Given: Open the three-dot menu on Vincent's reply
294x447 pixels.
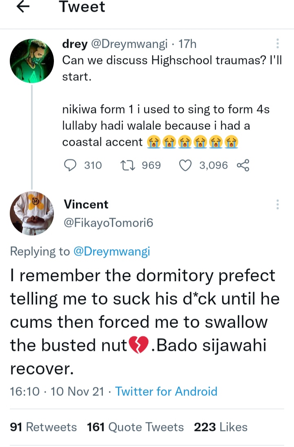Looking at the screenshot, I should (x=278, y=204).
